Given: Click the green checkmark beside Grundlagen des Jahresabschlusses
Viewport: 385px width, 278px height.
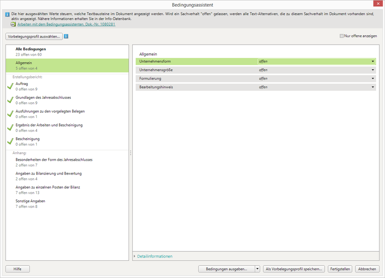Looking at the screenshot, I should [10, 100].
